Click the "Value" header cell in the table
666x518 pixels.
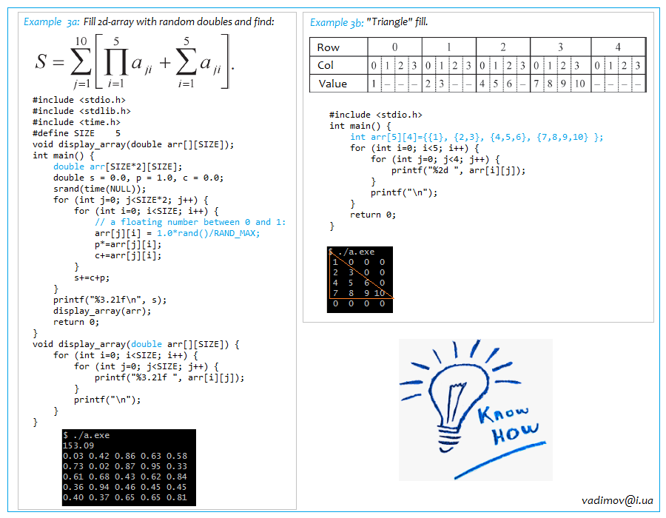pyautogui.click(x=338, y=84)
